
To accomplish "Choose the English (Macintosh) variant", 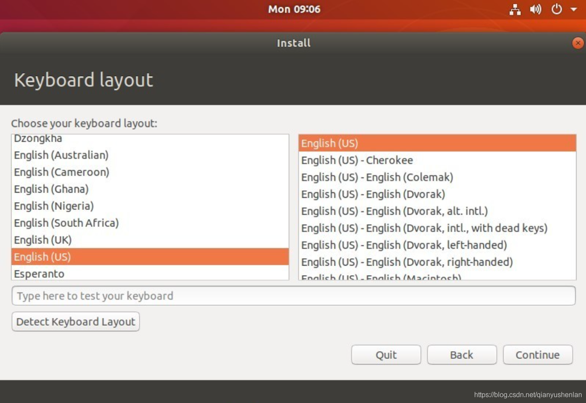I will (x=437, y=276).
